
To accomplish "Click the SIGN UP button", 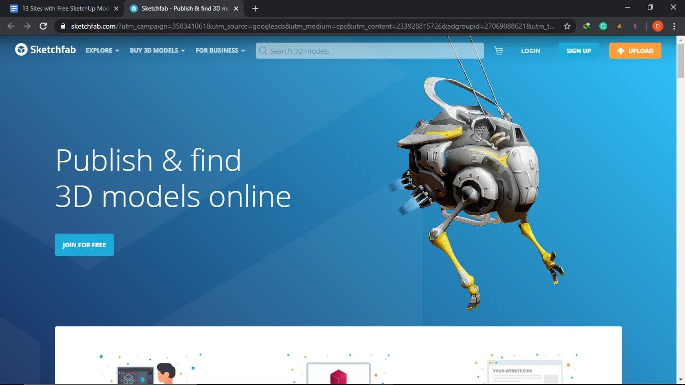I will coord(578,50).
